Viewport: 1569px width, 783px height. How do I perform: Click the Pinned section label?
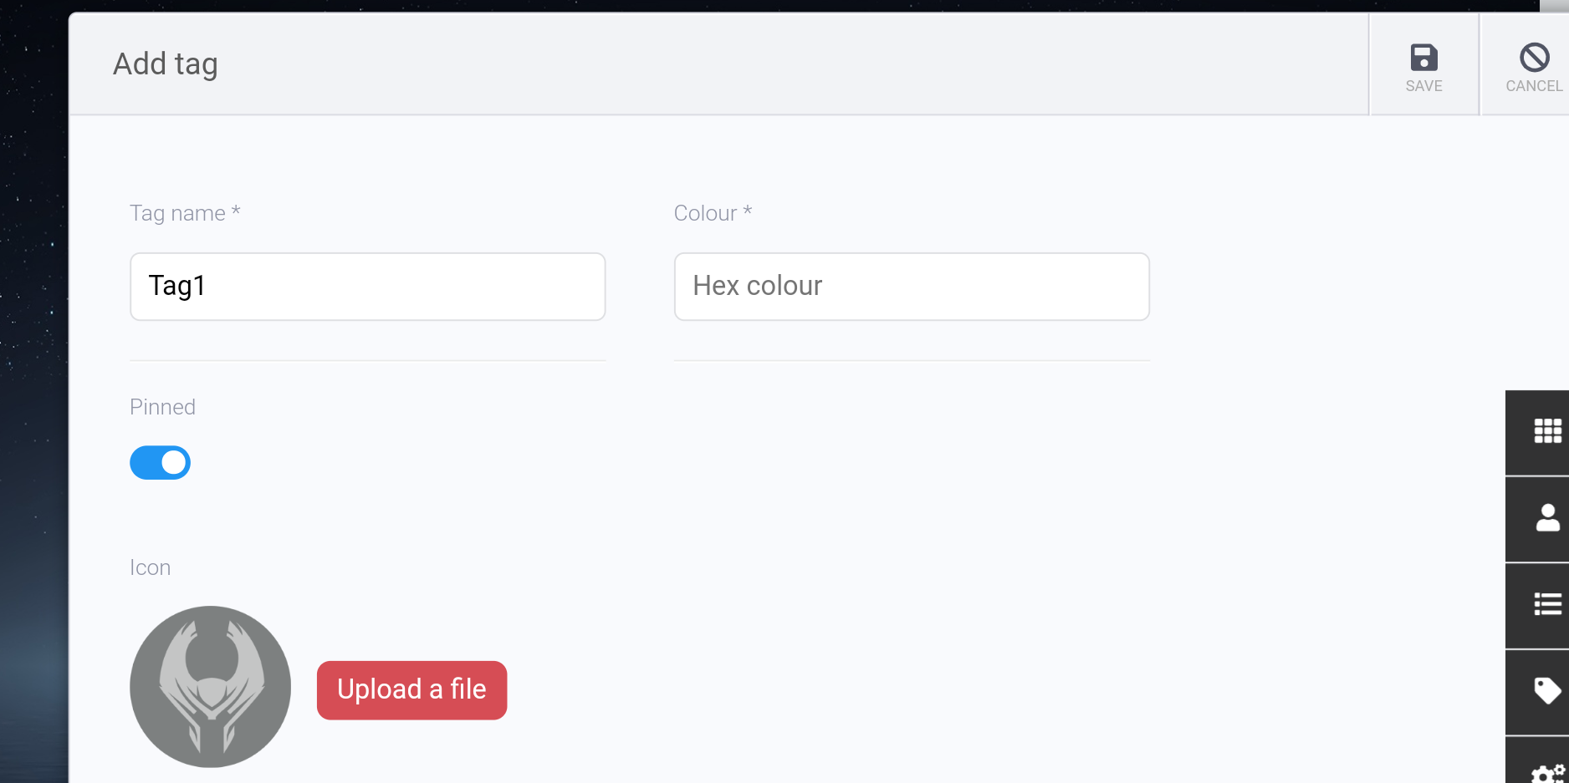coord(162,407)
